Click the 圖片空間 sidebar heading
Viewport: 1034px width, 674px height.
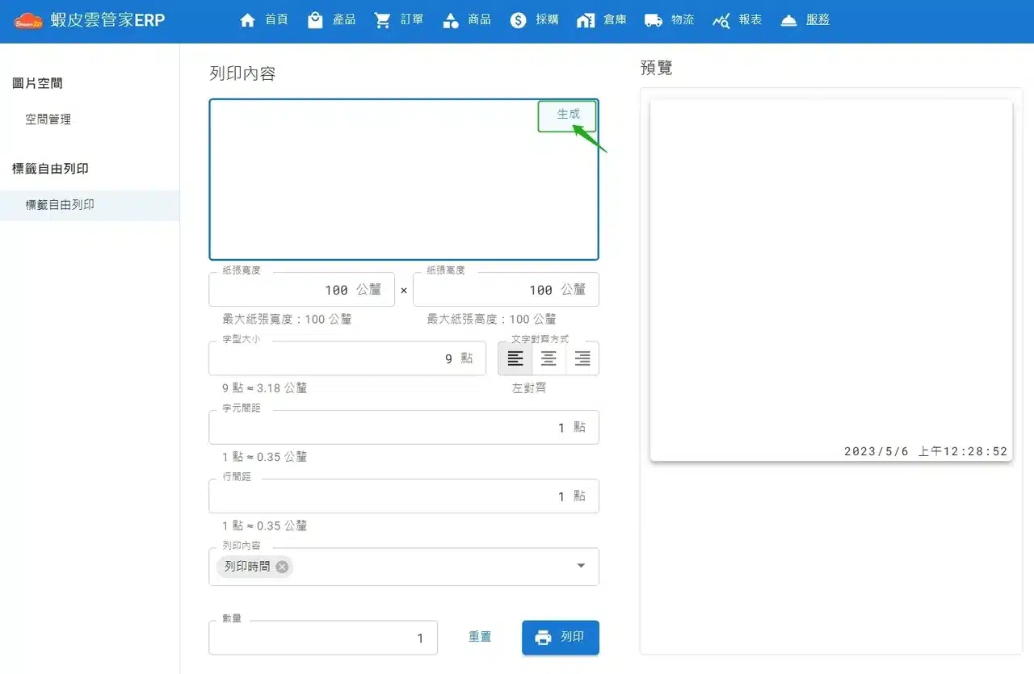tap(37, 83)
